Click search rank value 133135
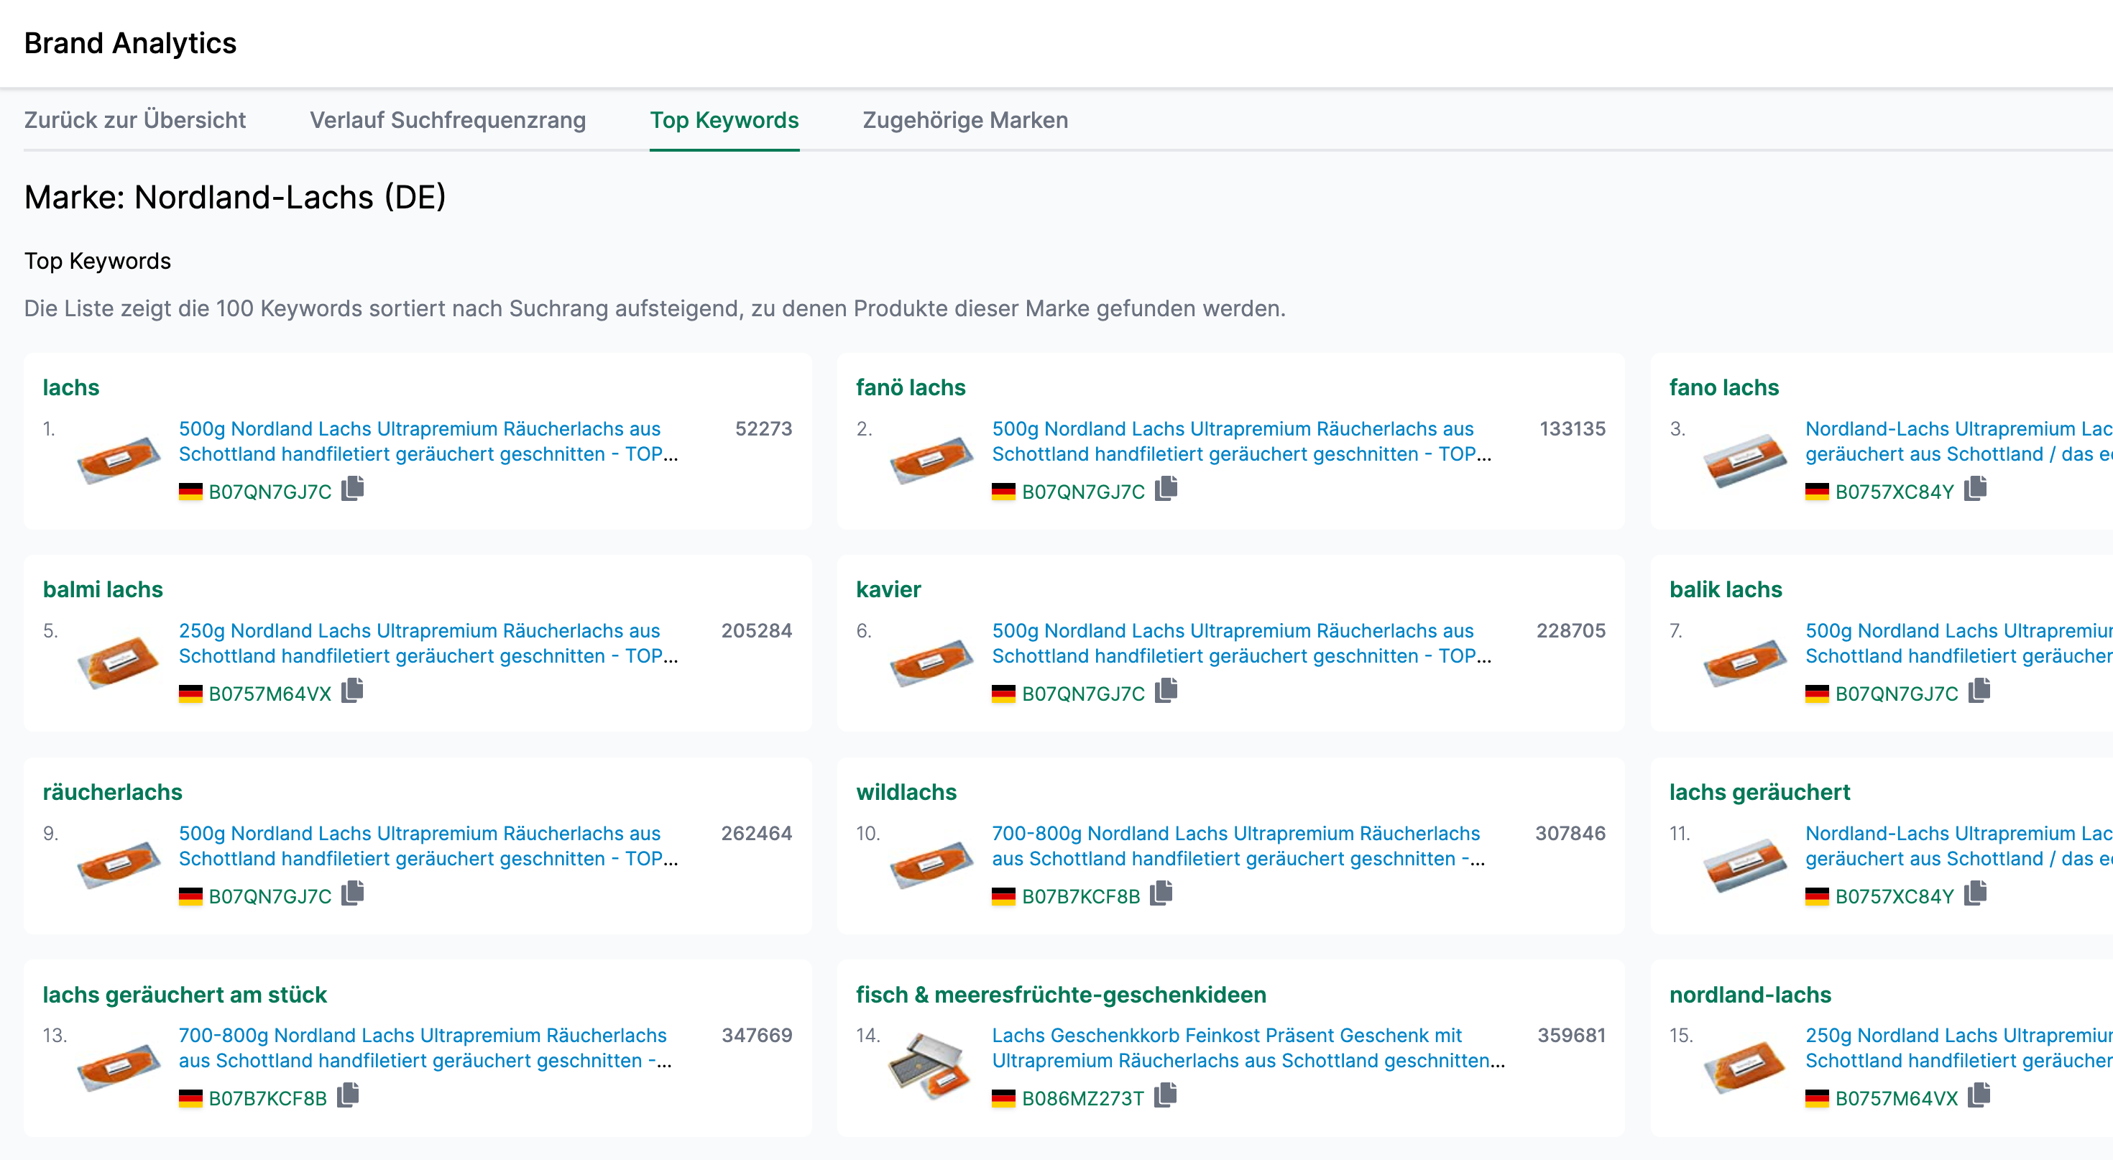2113x1160 pixels. pyautogui.click(x=1573, y=428)
